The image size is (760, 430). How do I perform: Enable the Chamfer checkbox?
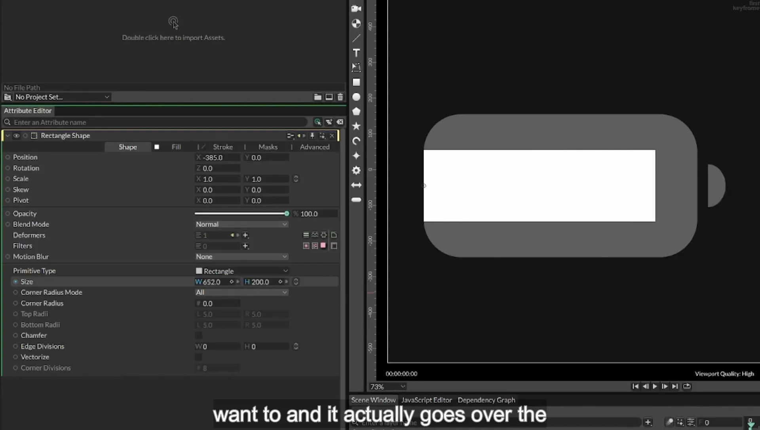click(198, 335)
